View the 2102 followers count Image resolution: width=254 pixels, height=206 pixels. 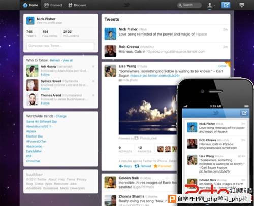click(x=71, y=33)
